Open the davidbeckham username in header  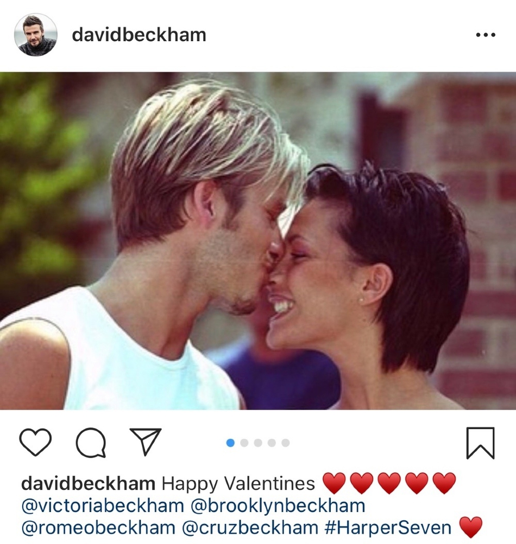139,35
